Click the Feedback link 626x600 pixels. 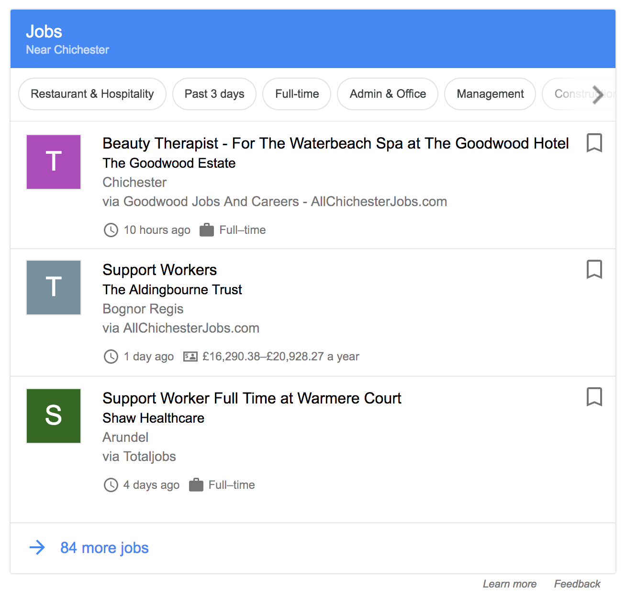(x=577, y=584)
